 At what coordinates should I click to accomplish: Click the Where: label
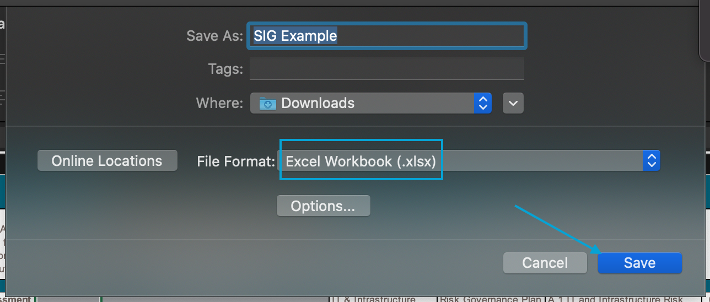[x=219, y=103]
